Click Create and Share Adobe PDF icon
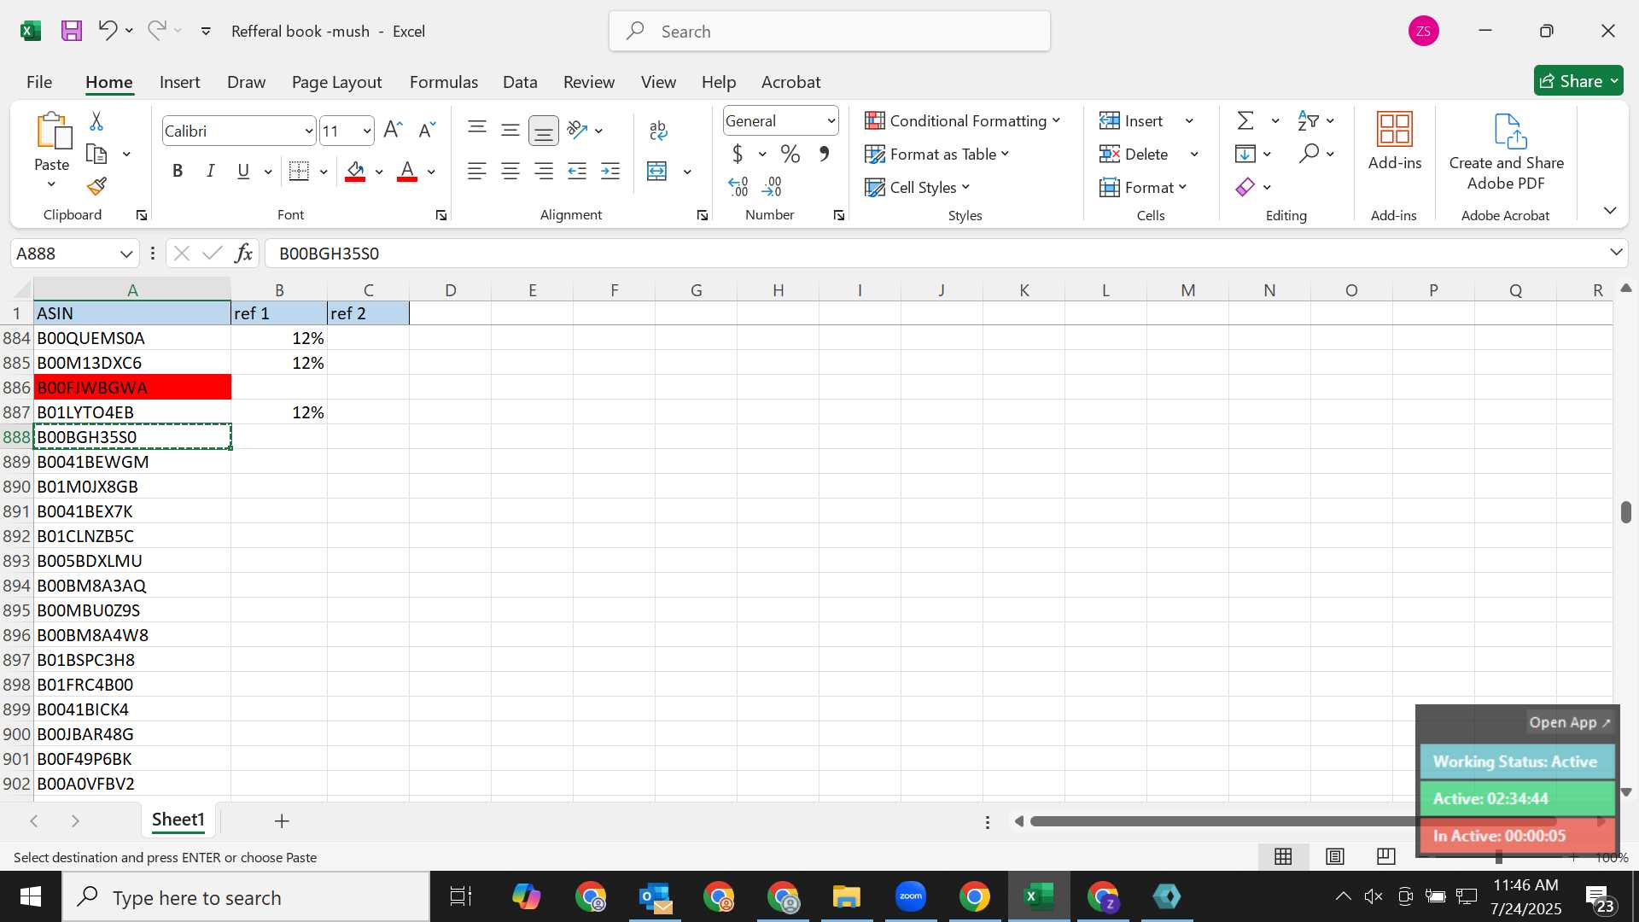This screenshot has width=1639, height=922. click(1509, 131)
